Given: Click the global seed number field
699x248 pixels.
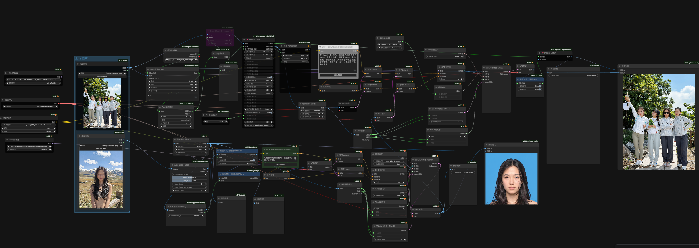Looking at the screenshot, I should click(389, 44).
